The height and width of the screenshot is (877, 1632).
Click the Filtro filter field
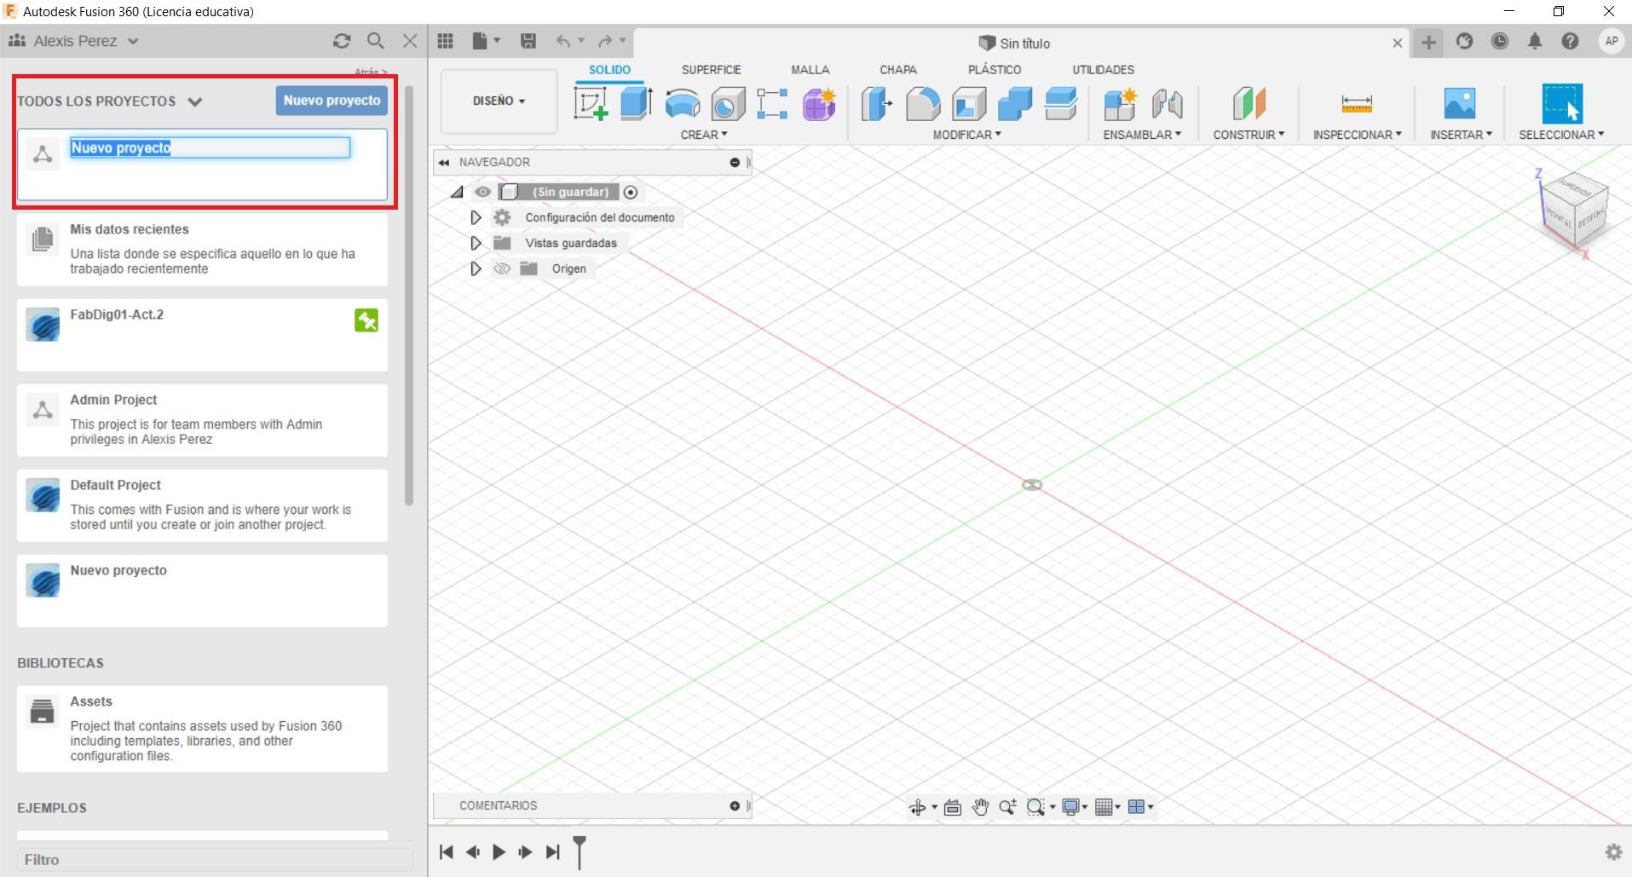[x=215, y=860]
